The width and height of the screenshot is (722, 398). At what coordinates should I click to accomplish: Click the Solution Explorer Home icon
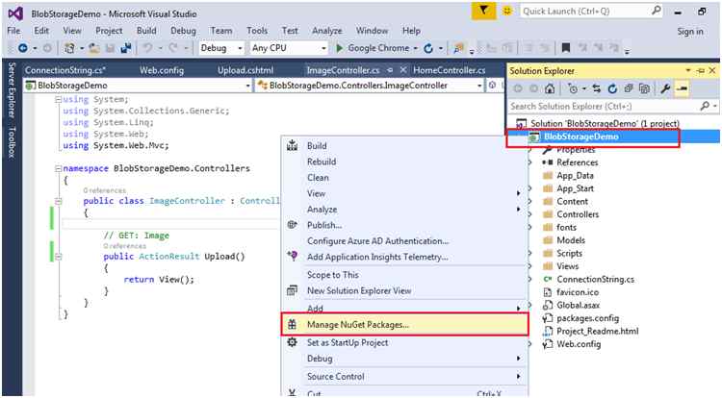click(550, 88)
